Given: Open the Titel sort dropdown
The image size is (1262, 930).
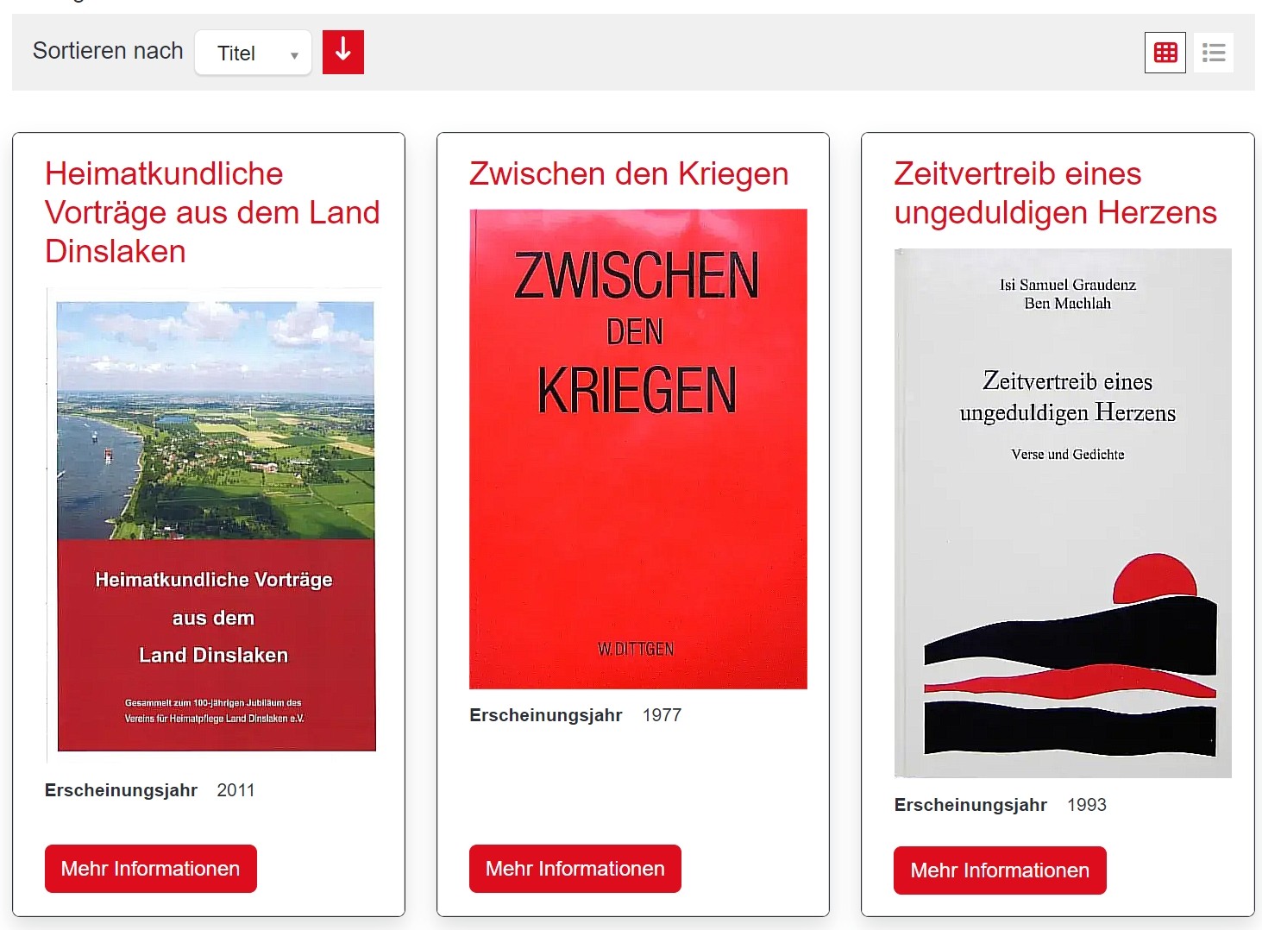Looking at the screenshot, I should tap(254, 53).
